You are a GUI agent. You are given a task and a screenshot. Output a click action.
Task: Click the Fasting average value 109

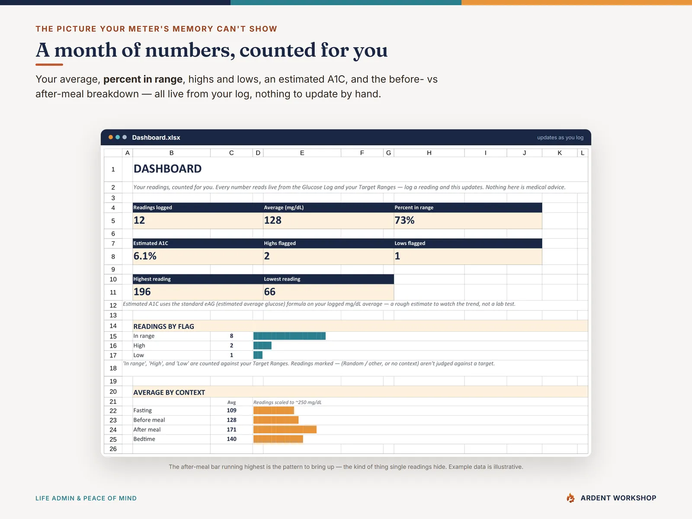tap(231, 410)
